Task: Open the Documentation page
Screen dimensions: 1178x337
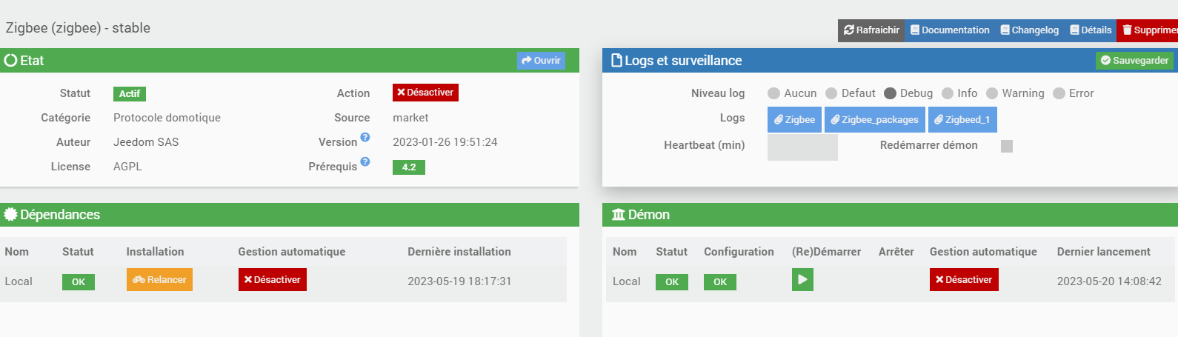Action: coord(950,30)
